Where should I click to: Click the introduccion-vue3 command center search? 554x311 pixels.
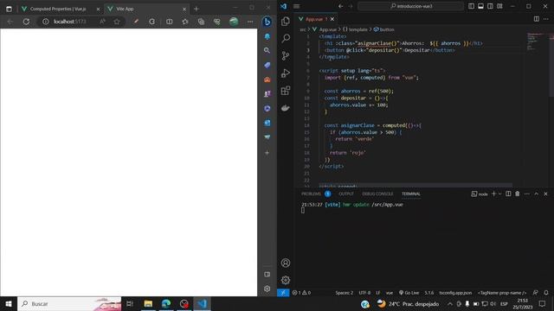[x=410, y=6]
